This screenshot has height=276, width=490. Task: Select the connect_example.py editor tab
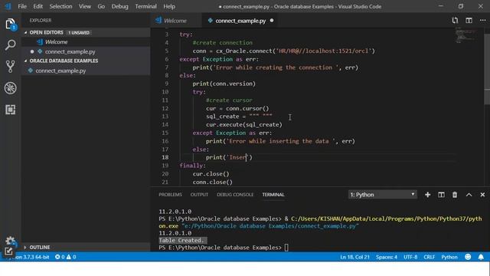(240, 21)
